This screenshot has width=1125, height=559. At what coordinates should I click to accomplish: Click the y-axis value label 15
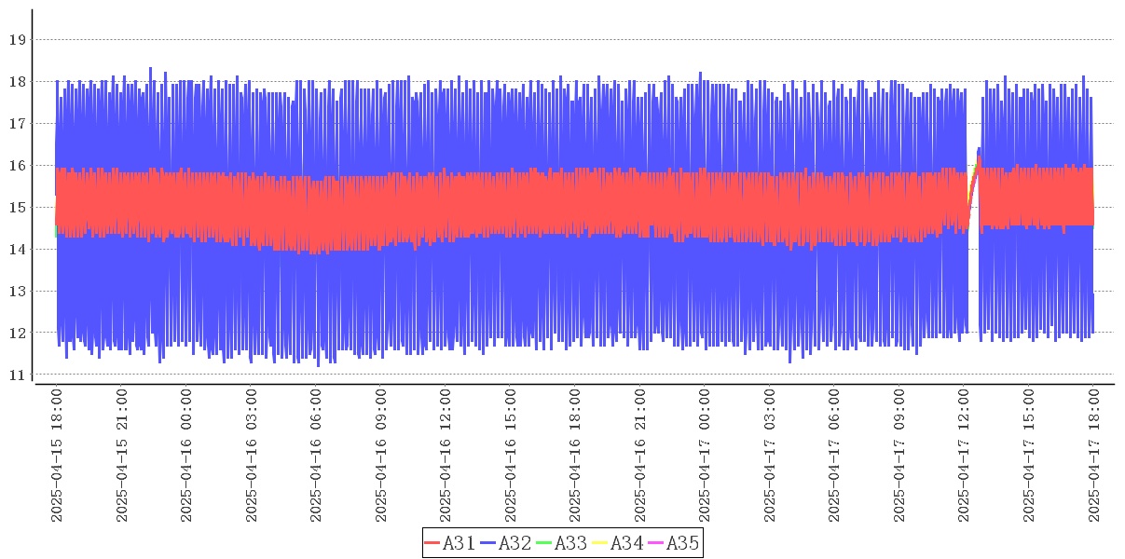(x=17, y=208)
